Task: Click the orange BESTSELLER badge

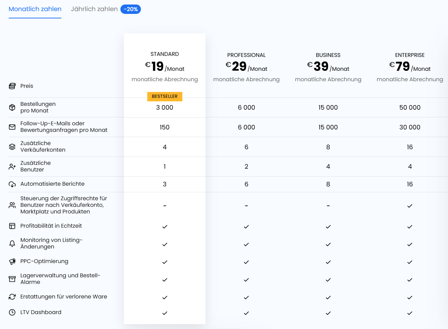Action: click(x=164, y=96)
